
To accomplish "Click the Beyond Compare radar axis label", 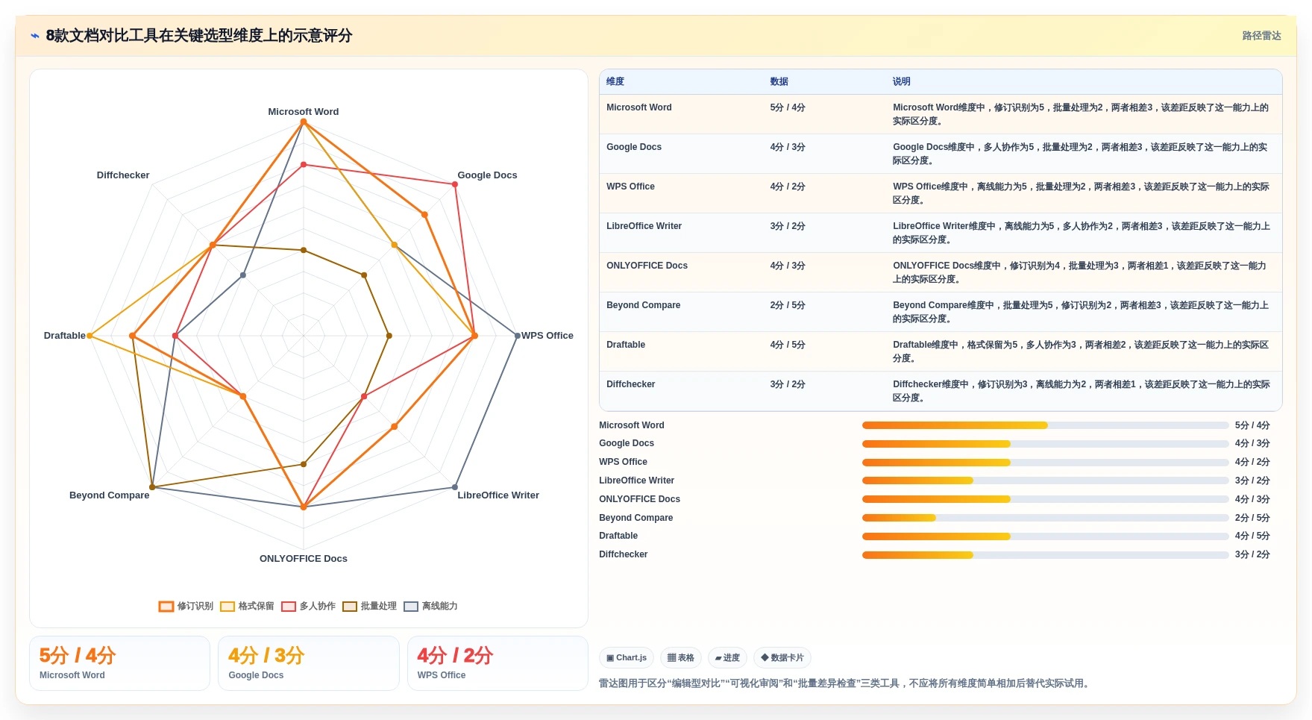I will pos(109,495).
